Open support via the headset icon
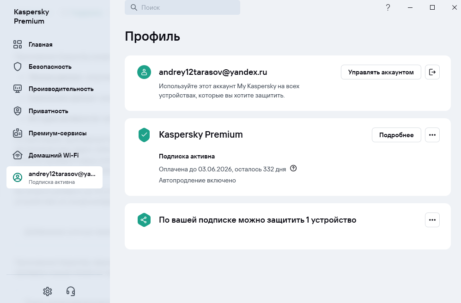Screen dimensions: 461x303 pyautogui.click(x=71, y=291)
